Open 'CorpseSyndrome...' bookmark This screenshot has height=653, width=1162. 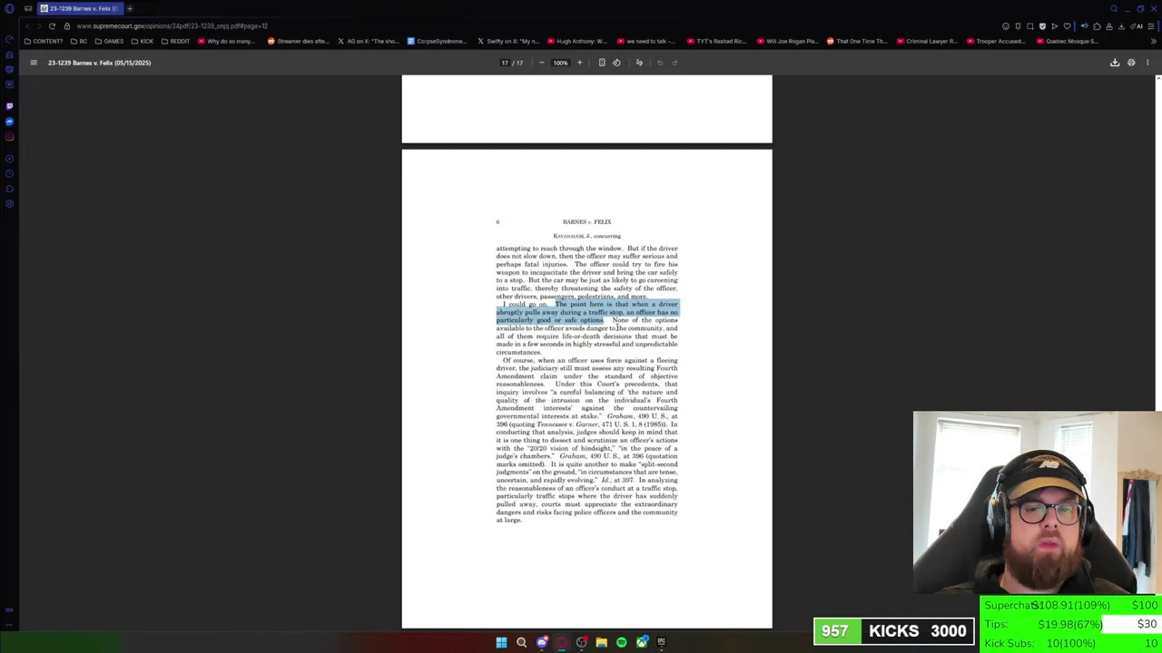point(438,41)
